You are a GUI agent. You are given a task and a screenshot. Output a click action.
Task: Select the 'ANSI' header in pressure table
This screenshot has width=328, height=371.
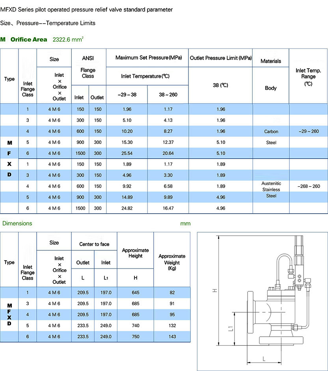(x=88, y=58)
